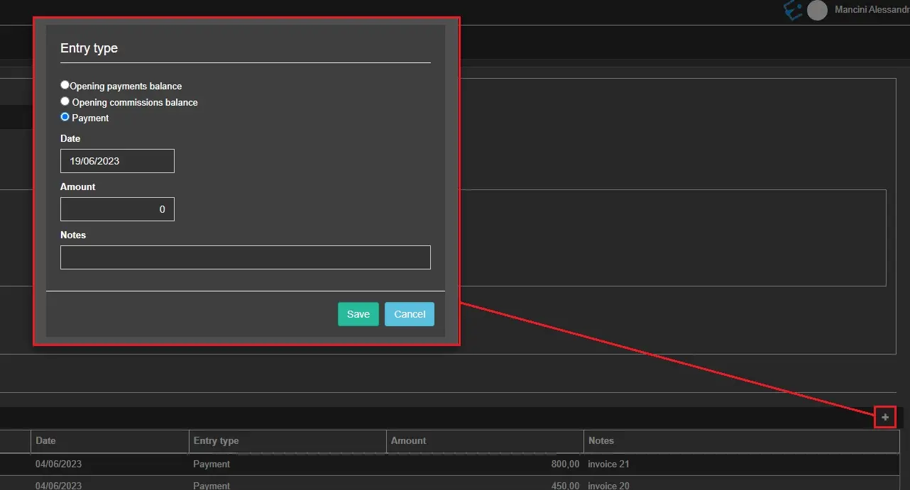910x490 pixels.
Task: Dismiss the dialog with Cancel
Action: [x=409, y=314]
